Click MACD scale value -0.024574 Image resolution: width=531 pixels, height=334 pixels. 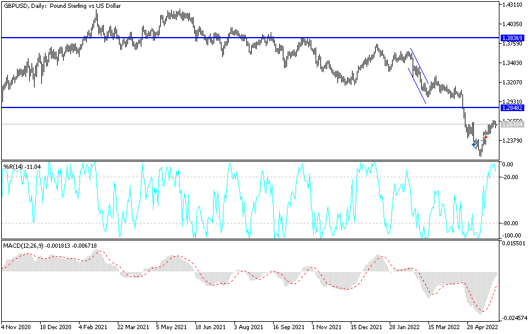pos(514,318)
